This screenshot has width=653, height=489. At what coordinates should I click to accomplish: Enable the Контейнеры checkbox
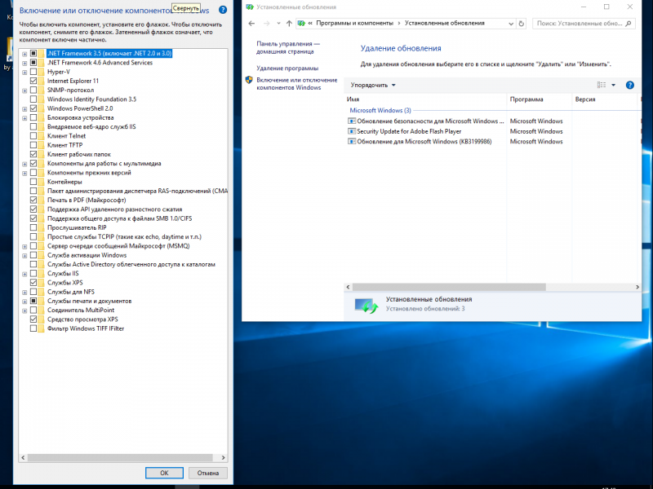pos(33,182)
